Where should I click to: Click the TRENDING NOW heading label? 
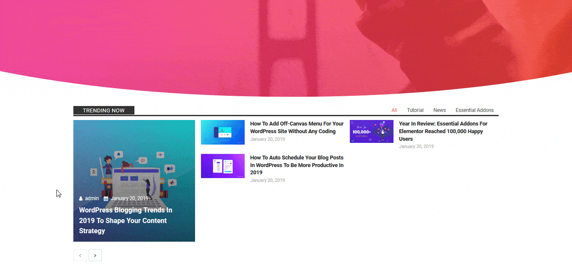104,110
